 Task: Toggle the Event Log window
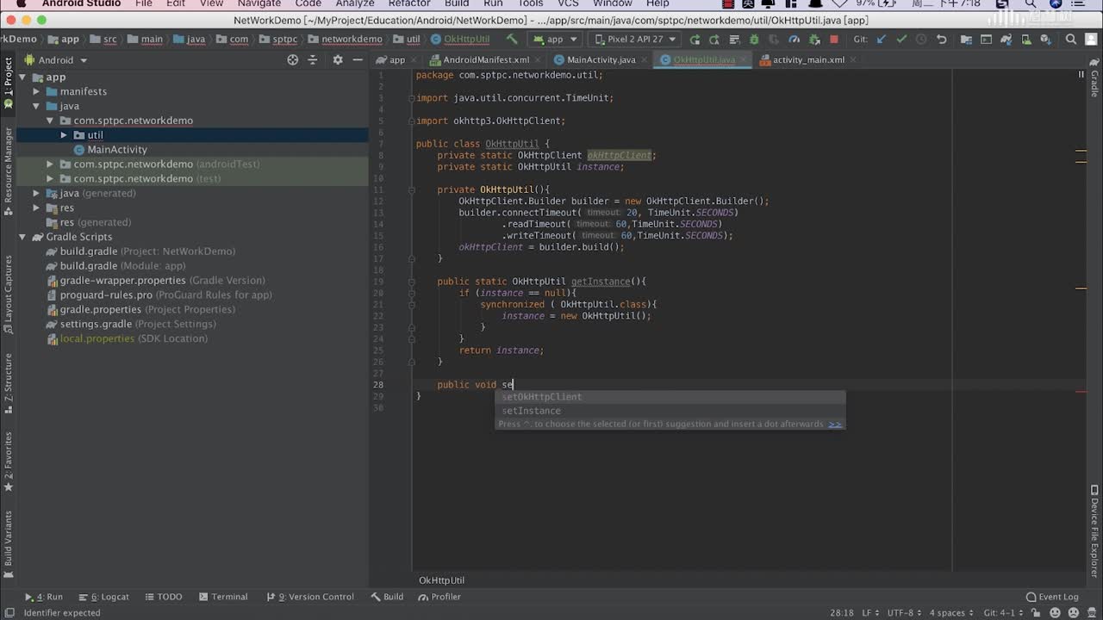(1052, 597)
